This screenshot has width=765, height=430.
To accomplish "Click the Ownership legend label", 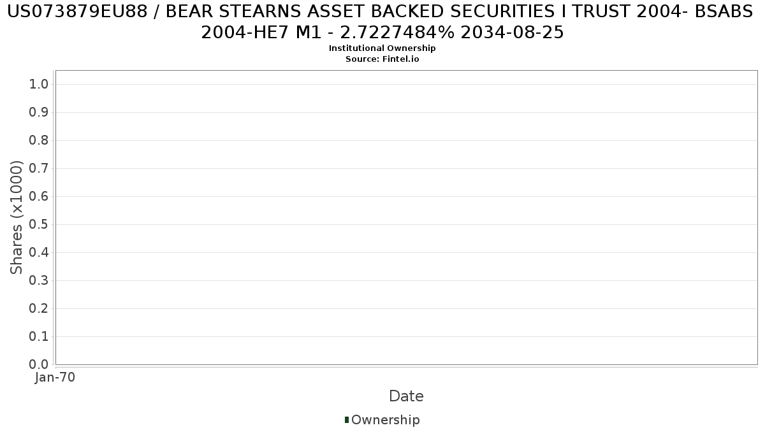I will 386,420.
